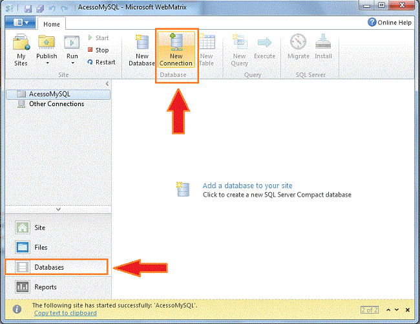Click the Save All icon
Image resolution: width=420 pixels, height=324 pixels.
point(40,8)
